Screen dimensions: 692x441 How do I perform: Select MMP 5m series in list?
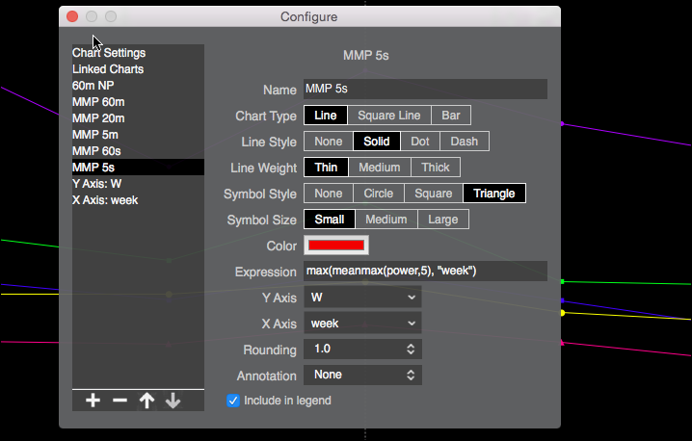point(138,135)
